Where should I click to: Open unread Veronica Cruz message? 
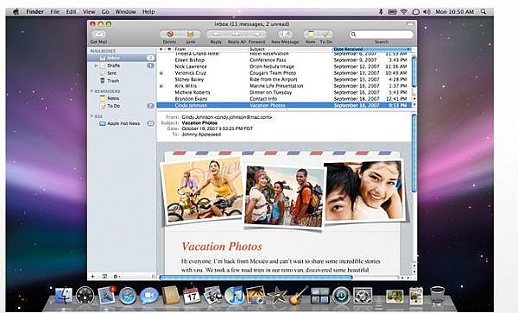284,73
